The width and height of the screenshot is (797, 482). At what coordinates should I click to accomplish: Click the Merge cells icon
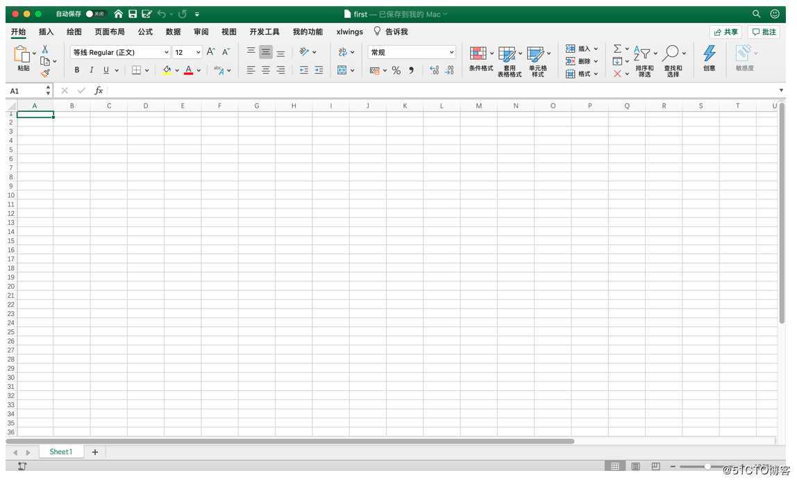342,70
